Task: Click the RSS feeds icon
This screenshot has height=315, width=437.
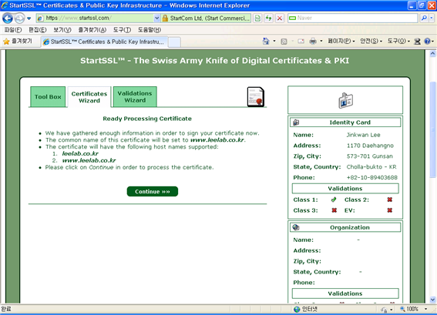Action: click(x=284, y=42)
